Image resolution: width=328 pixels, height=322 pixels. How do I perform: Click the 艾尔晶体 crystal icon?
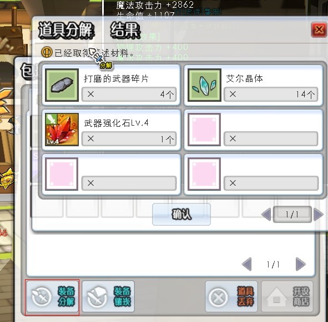(204, 85)
